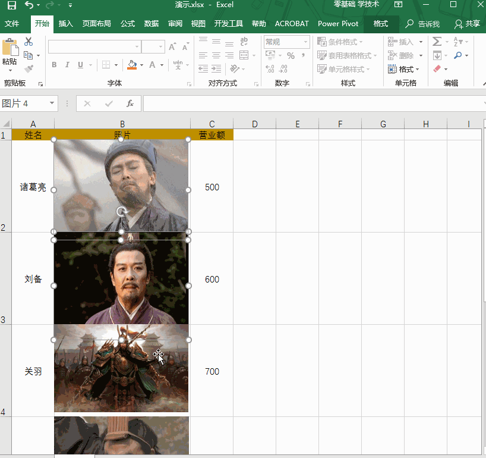The image size is (486, 458).
Task: Toggle italic formatting
Action: coord(67,65)
